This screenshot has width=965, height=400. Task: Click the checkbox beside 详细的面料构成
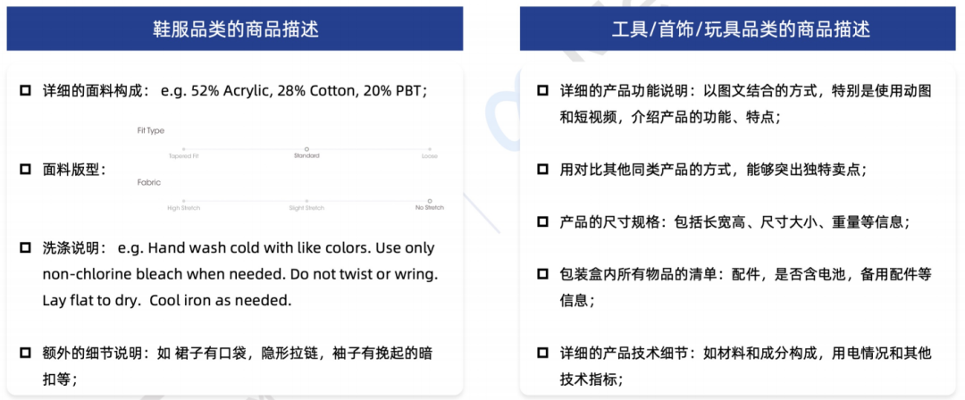pyautogui.click(x=25, y=91)
